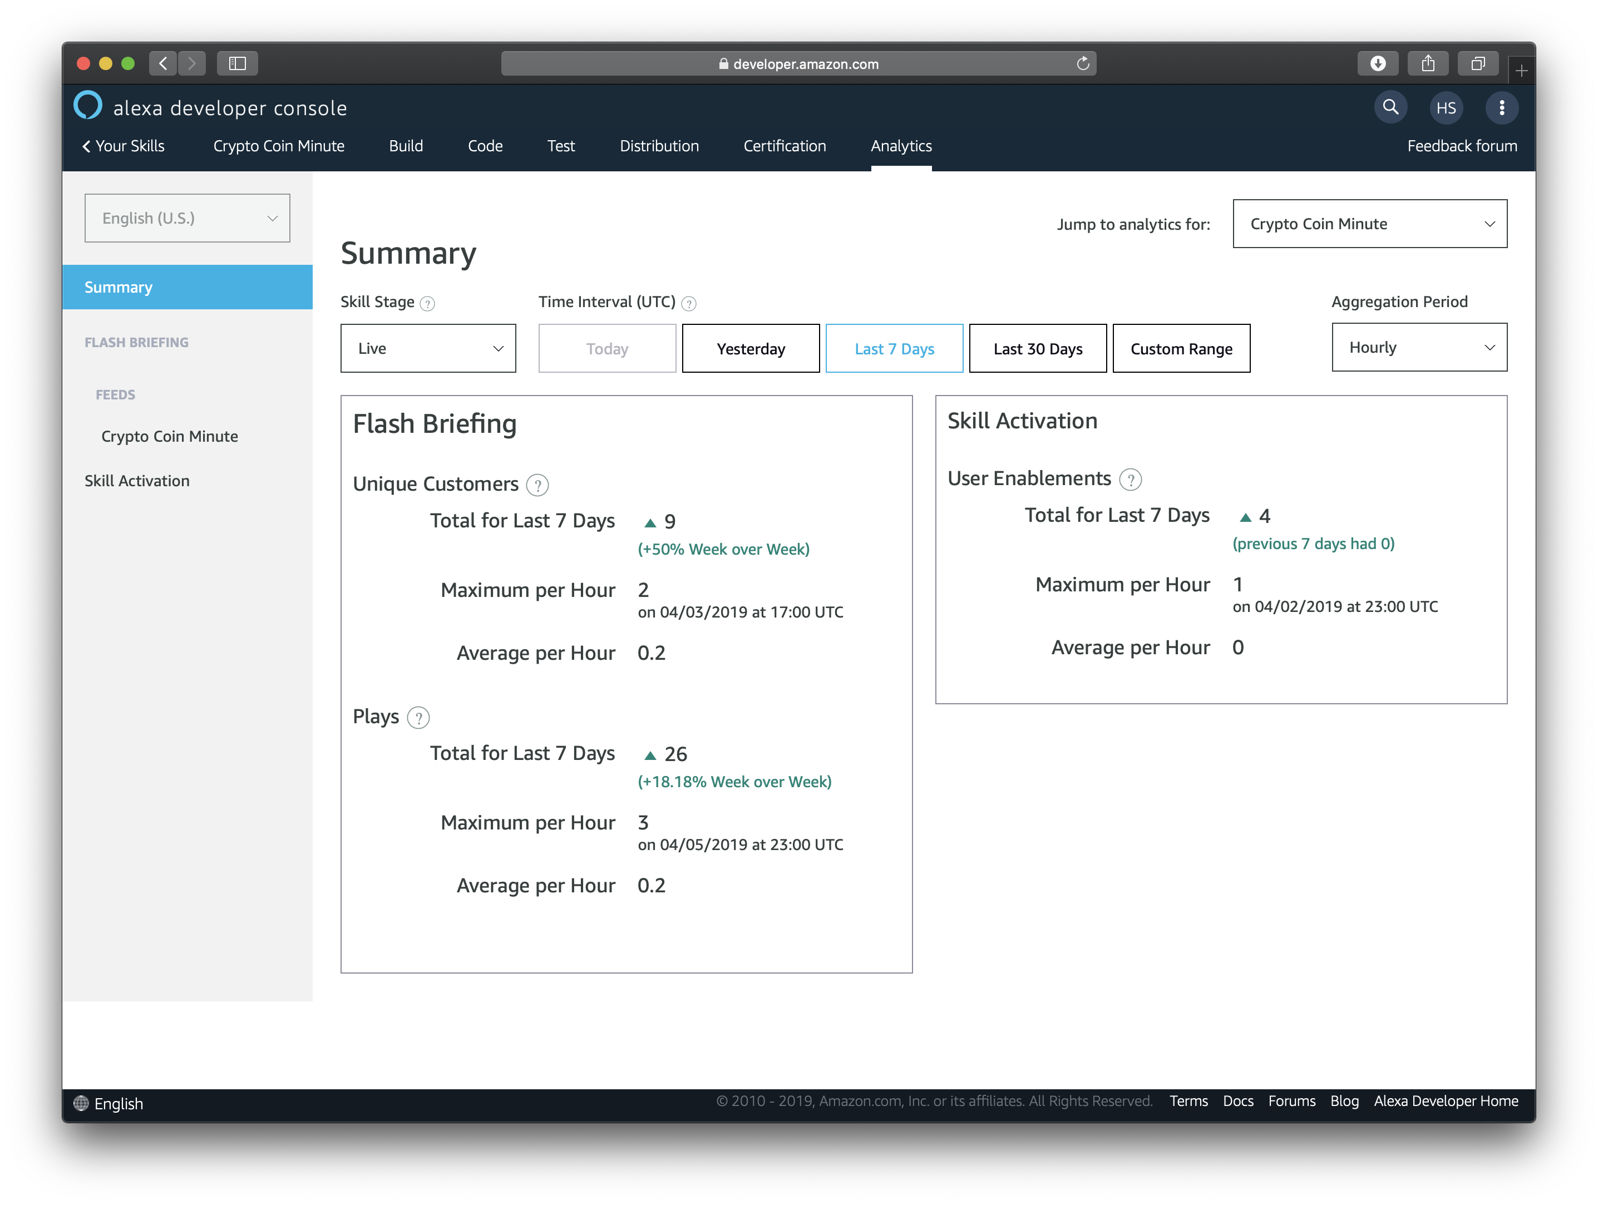Click 'on 04/03/2019 at 17:00 UTC' text
This screenshot has width=1598, height=1205.
click(741, 612)
